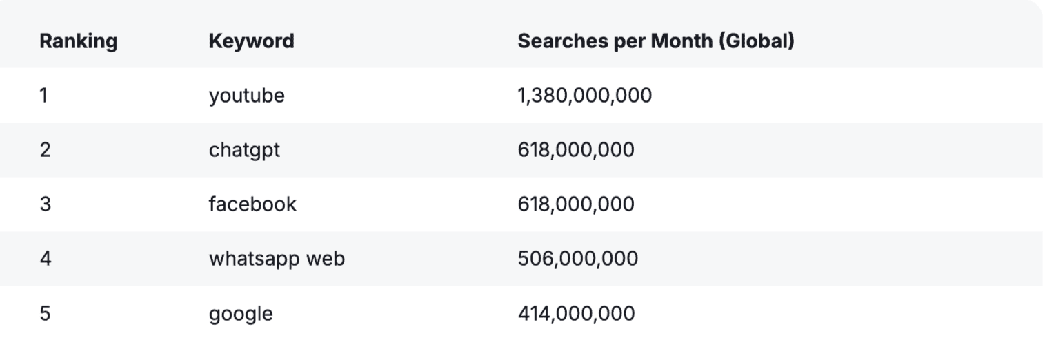The image size is (1045, 340).
Task: Select the ranking number 2 cell
Action: (45, 149)
